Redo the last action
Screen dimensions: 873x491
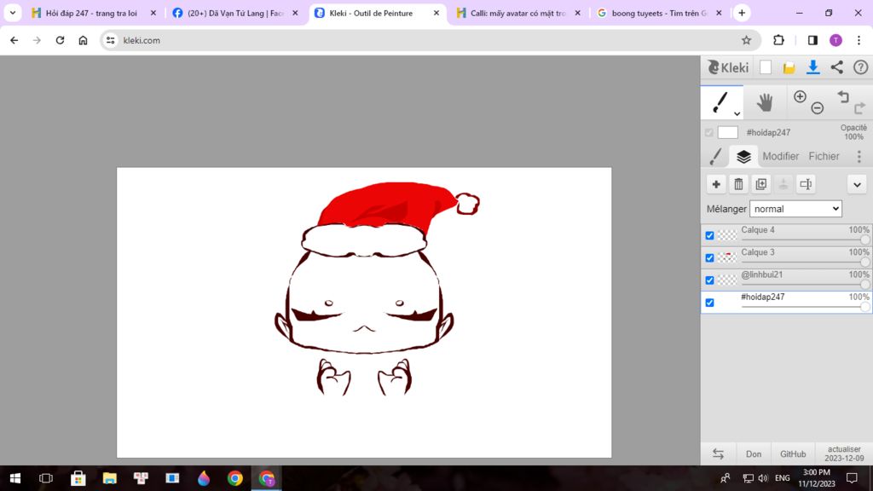tap(860, 108)
